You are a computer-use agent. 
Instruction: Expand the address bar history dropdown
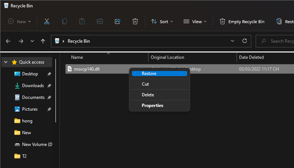232,41
